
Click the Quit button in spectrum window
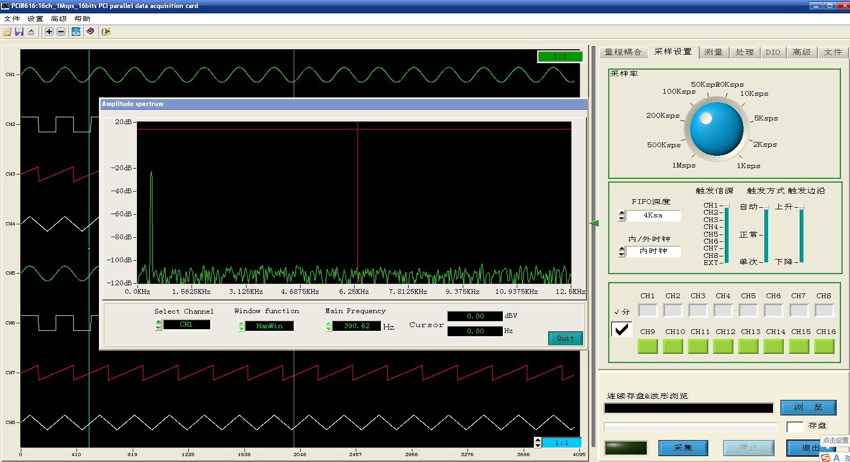pos(565,338)
